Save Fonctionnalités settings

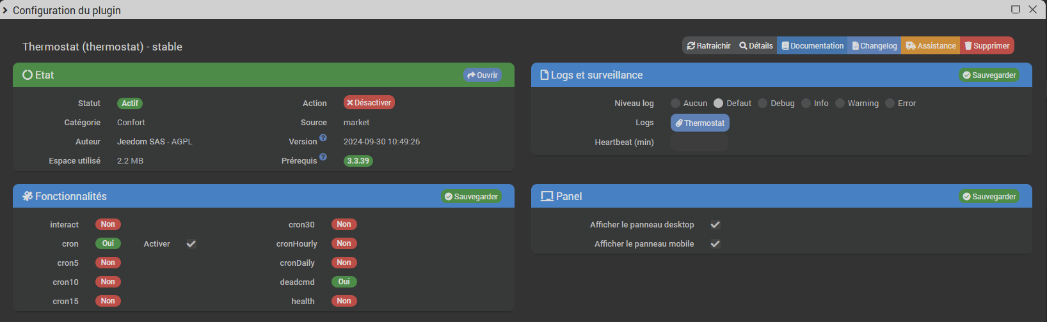(471, 196)
